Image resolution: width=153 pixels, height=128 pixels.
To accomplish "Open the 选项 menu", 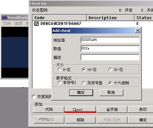I will click(x=18, y=23).
